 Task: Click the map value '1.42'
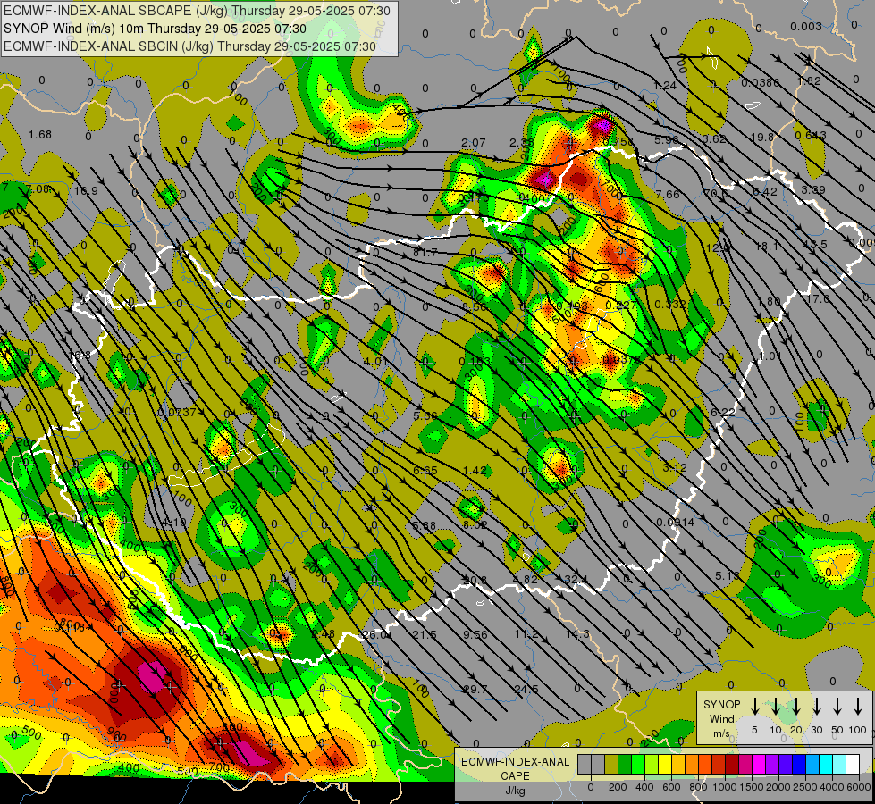click(x=475, y=471)
